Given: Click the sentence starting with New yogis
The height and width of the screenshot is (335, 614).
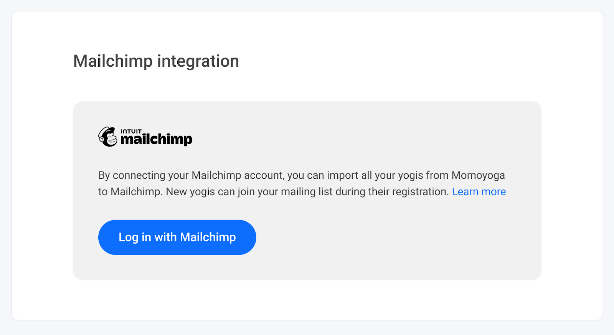Looking at the screenshot, I should 307,191.
